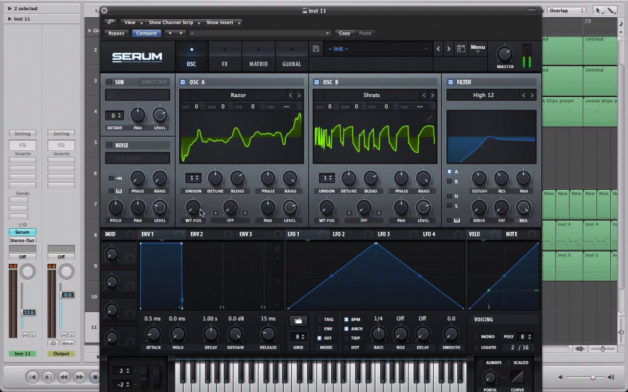Viewport: 628px width, 392px height.
Task: Enable LEGATO voicing
Action: pos(477,347)
